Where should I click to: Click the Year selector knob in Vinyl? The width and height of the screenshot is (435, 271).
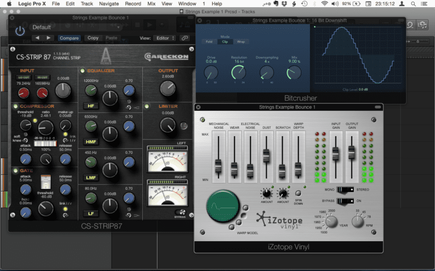331,222
